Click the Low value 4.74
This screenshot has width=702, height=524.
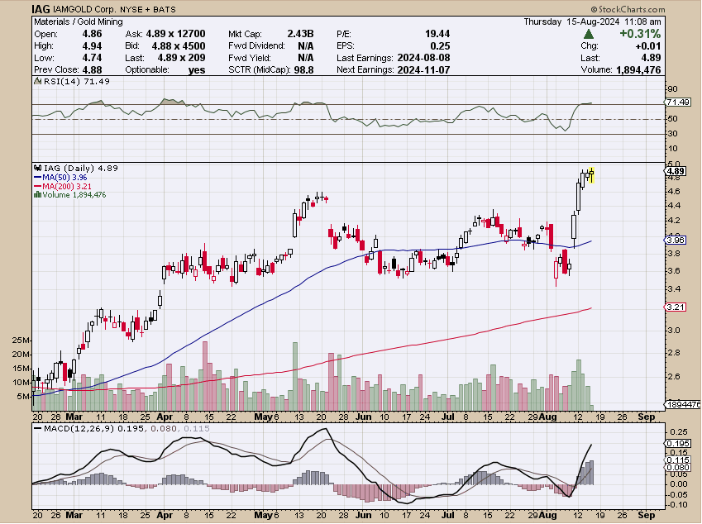(x=92, y=58)
